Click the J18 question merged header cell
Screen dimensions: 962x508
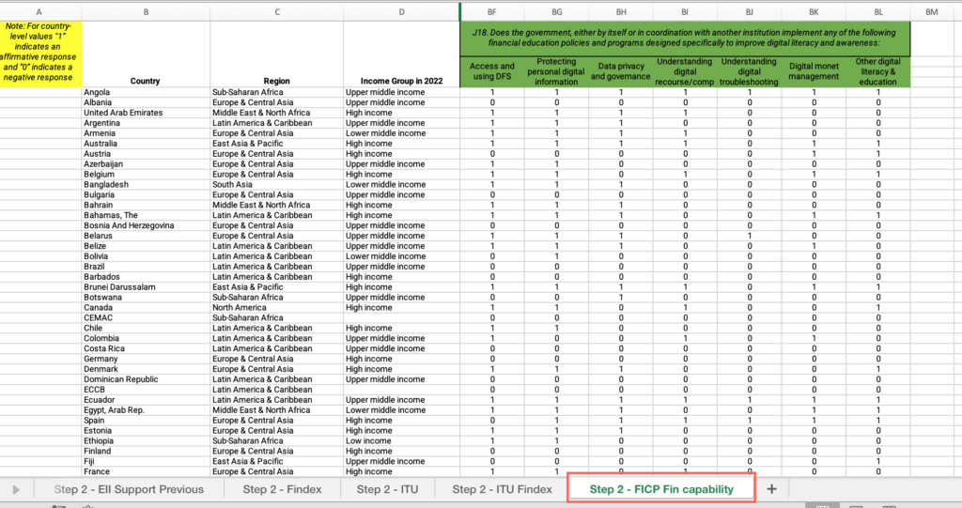(x=685, y=38)
